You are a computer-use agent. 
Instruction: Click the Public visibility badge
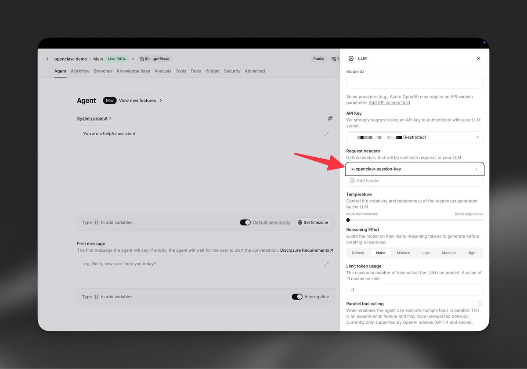pyautogui.click(x=319, y=59)
